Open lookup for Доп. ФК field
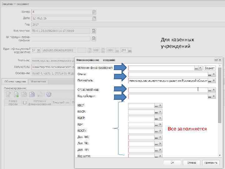This screenshot has height=169, width=225. coord(156,137)
